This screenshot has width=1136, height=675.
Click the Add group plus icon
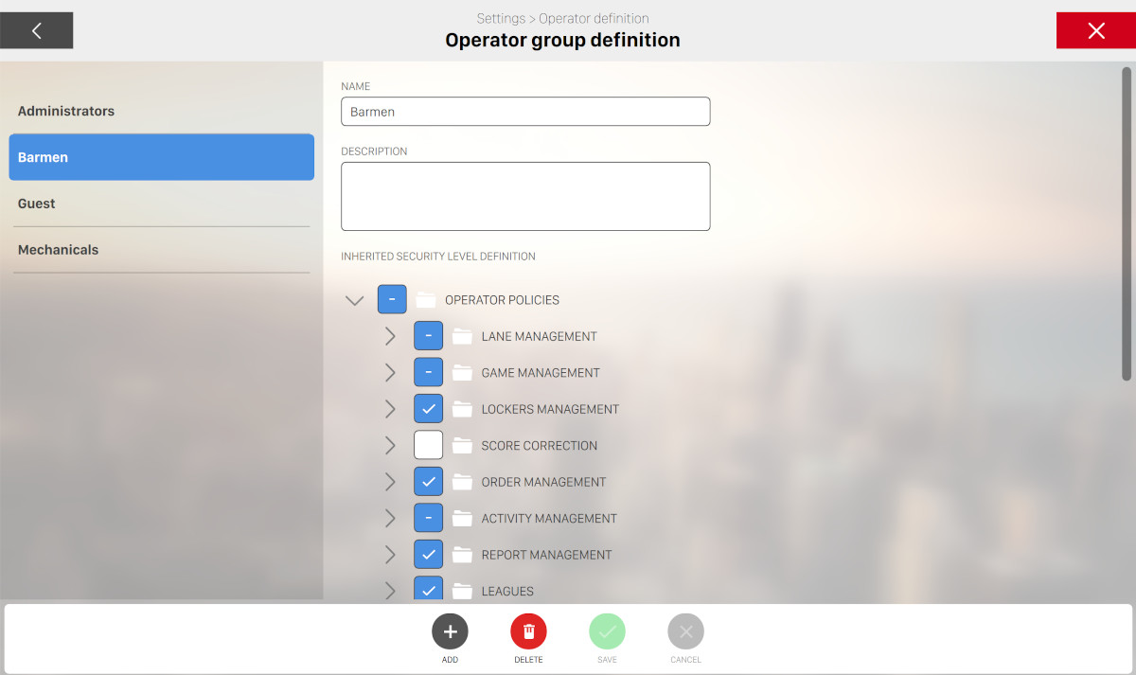450,631
